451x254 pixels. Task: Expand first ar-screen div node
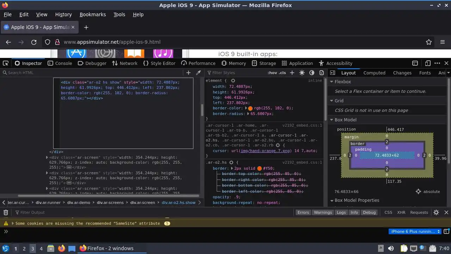(47, 157)
